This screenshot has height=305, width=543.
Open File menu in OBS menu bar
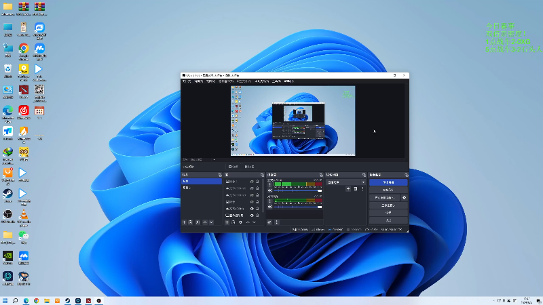[187, 81]
